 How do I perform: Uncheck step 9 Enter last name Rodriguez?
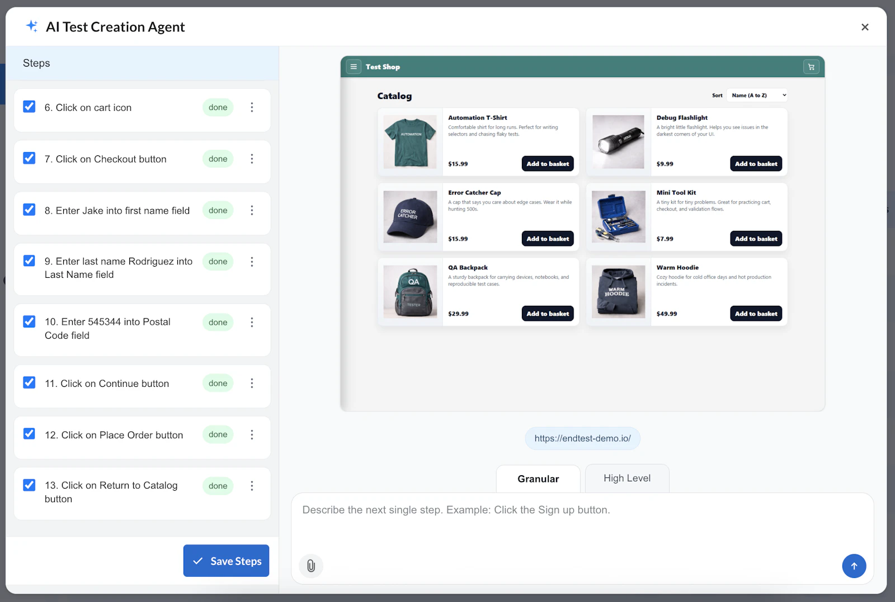tap(29, 260)
